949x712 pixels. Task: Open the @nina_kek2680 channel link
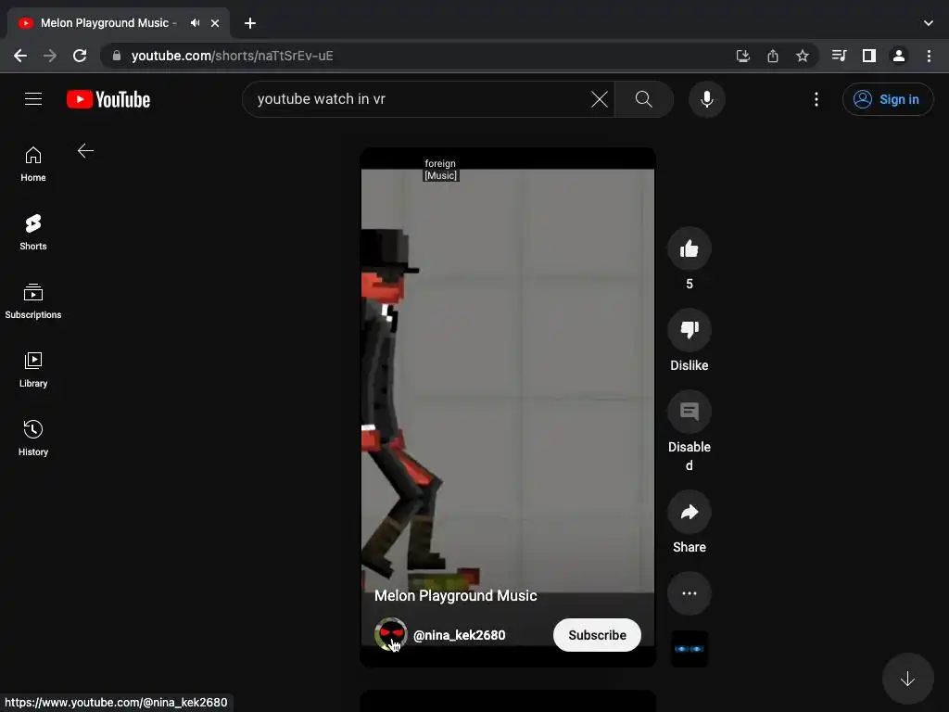click(459, 635)
